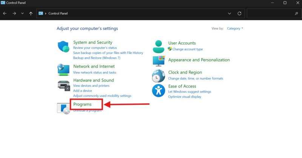Open the Programs category icon
Viewport: 302px width, 158px height.
(x=63, y=108)
